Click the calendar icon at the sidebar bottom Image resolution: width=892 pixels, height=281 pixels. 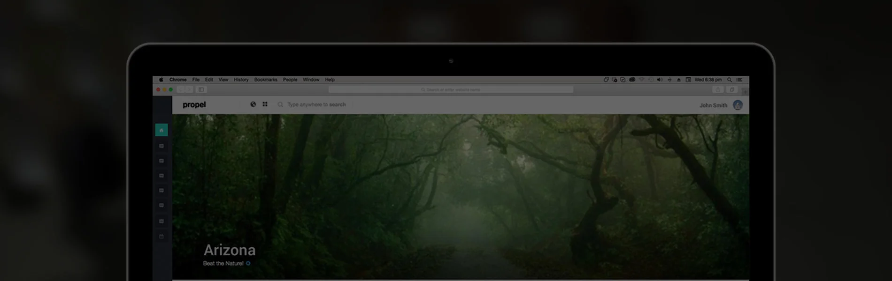[x=161, y=237]
